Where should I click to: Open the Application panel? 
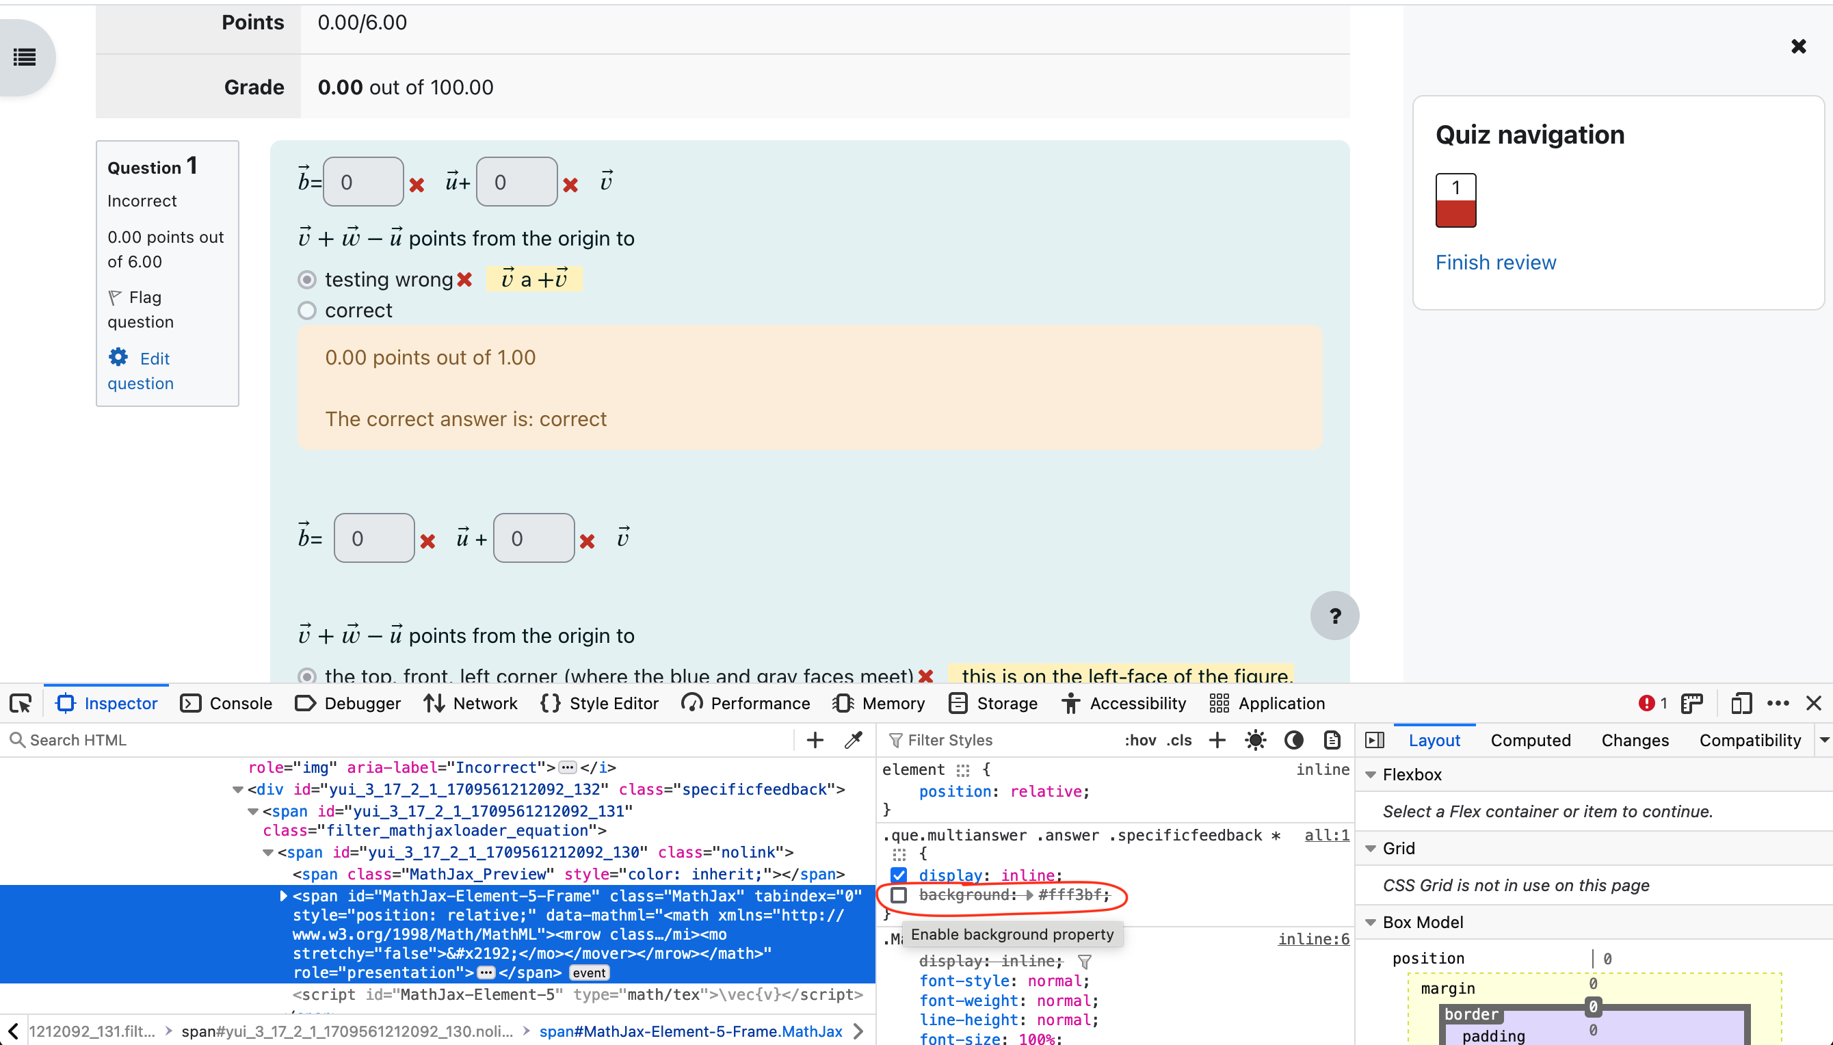pyautogui.click(x=1267, y=703)
